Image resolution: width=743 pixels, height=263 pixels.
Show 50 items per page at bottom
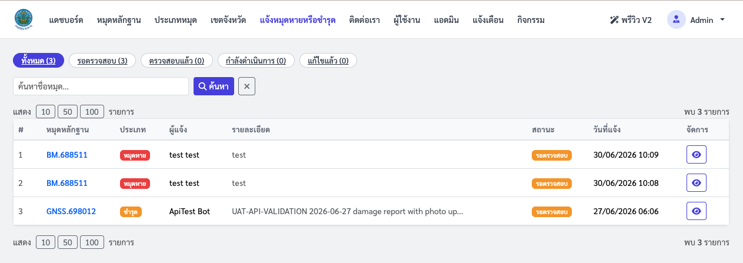coord(68,242)
